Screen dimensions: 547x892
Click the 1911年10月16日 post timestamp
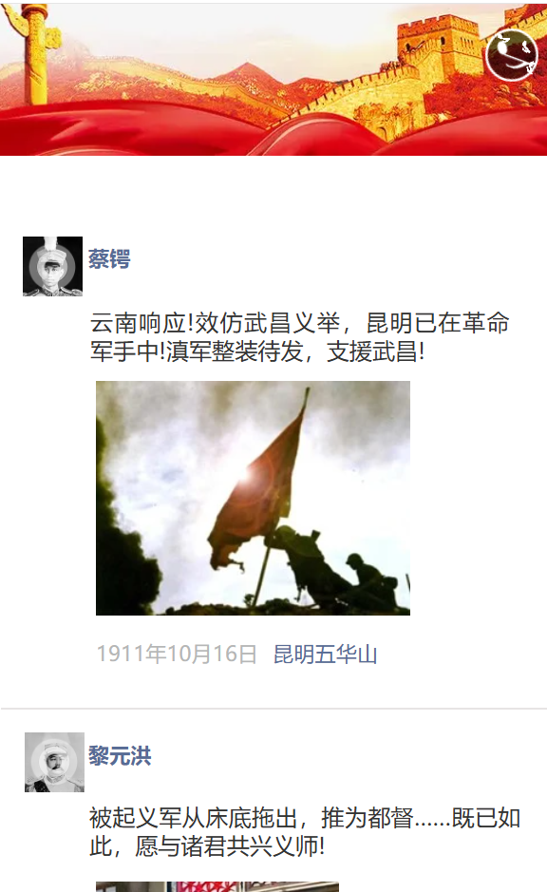pyautogui.click(x=177, y=655)
